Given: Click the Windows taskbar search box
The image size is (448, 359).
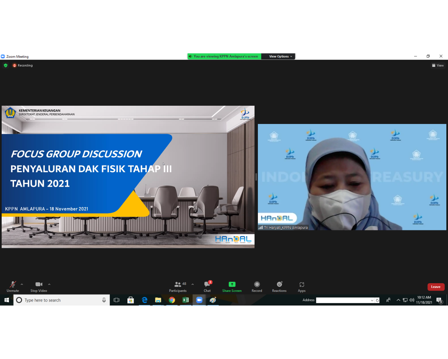Looking at the screenshot, I should (62, 300).
